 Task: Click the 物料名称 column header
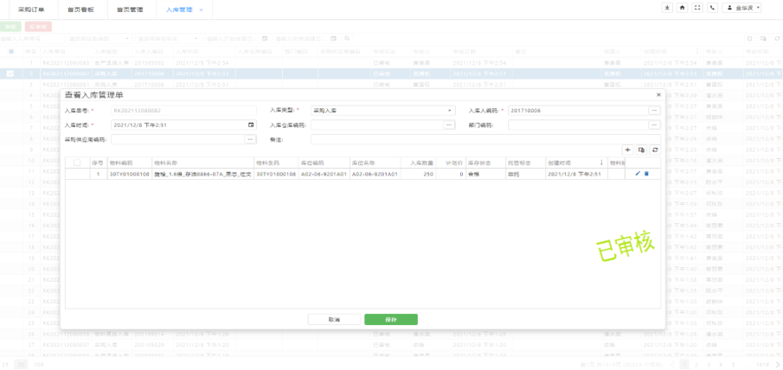pos(202,163)
